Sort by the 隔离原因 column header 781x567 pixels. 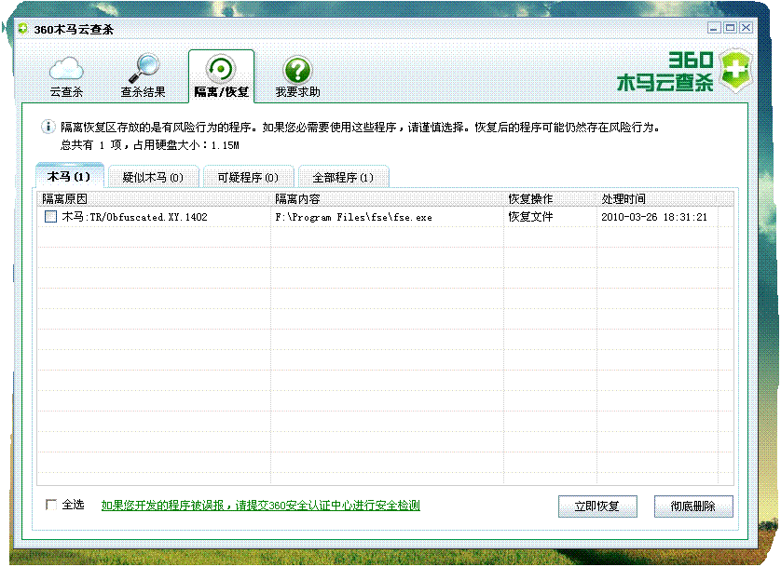pyautogui.click(x=154, y=199)
